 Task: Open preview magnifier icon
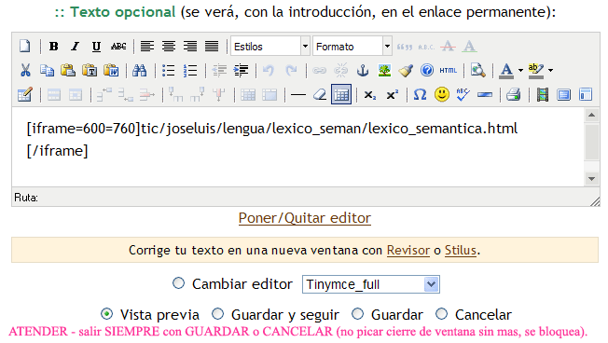(477, 71)
